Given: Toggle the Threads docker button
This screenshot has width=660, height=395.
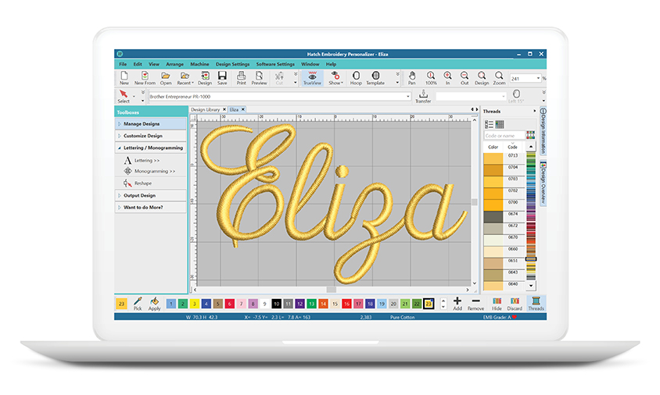Looking at the screenshot, I should [536, 304].
